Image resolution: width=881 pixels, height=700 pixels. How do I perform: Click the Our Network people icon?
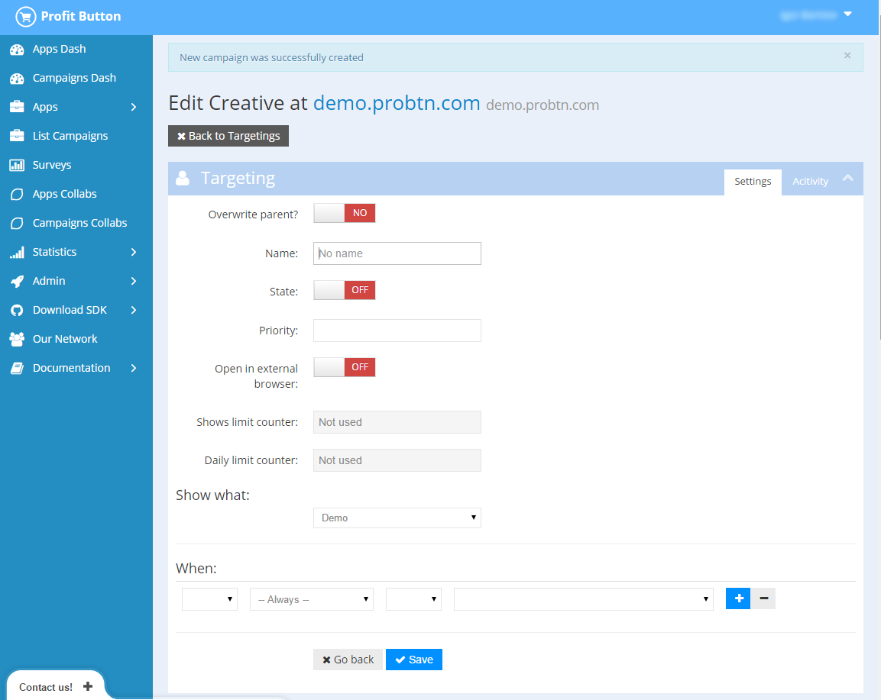pos(17,339)
